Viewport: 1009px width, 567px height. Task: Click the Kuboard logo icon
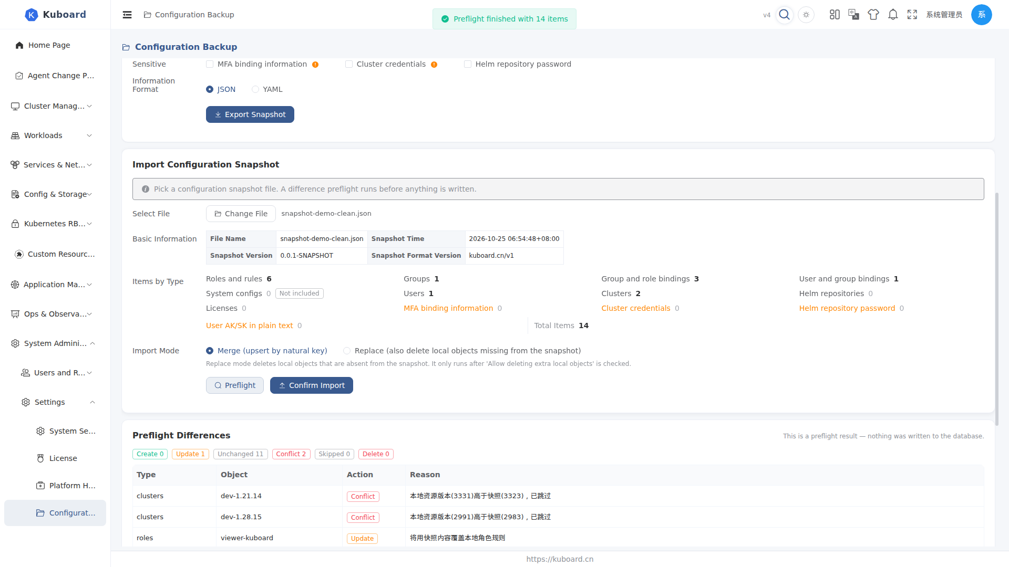pos(32,15)
